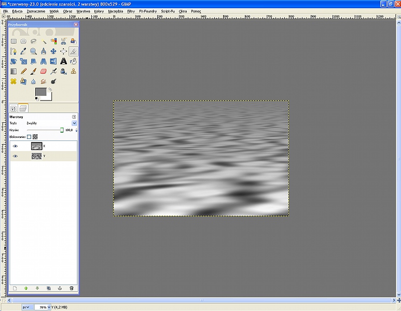Select layer X thumbnail

point(36,146)
